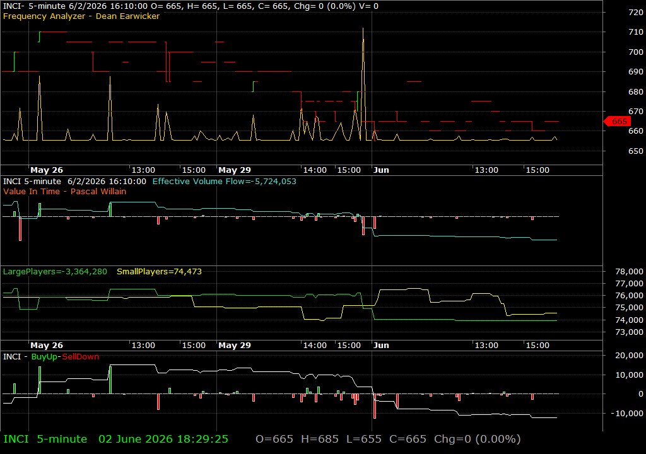Click 'May 26' on the players panel time axis
646x454 pixels.
coord(47,346)
